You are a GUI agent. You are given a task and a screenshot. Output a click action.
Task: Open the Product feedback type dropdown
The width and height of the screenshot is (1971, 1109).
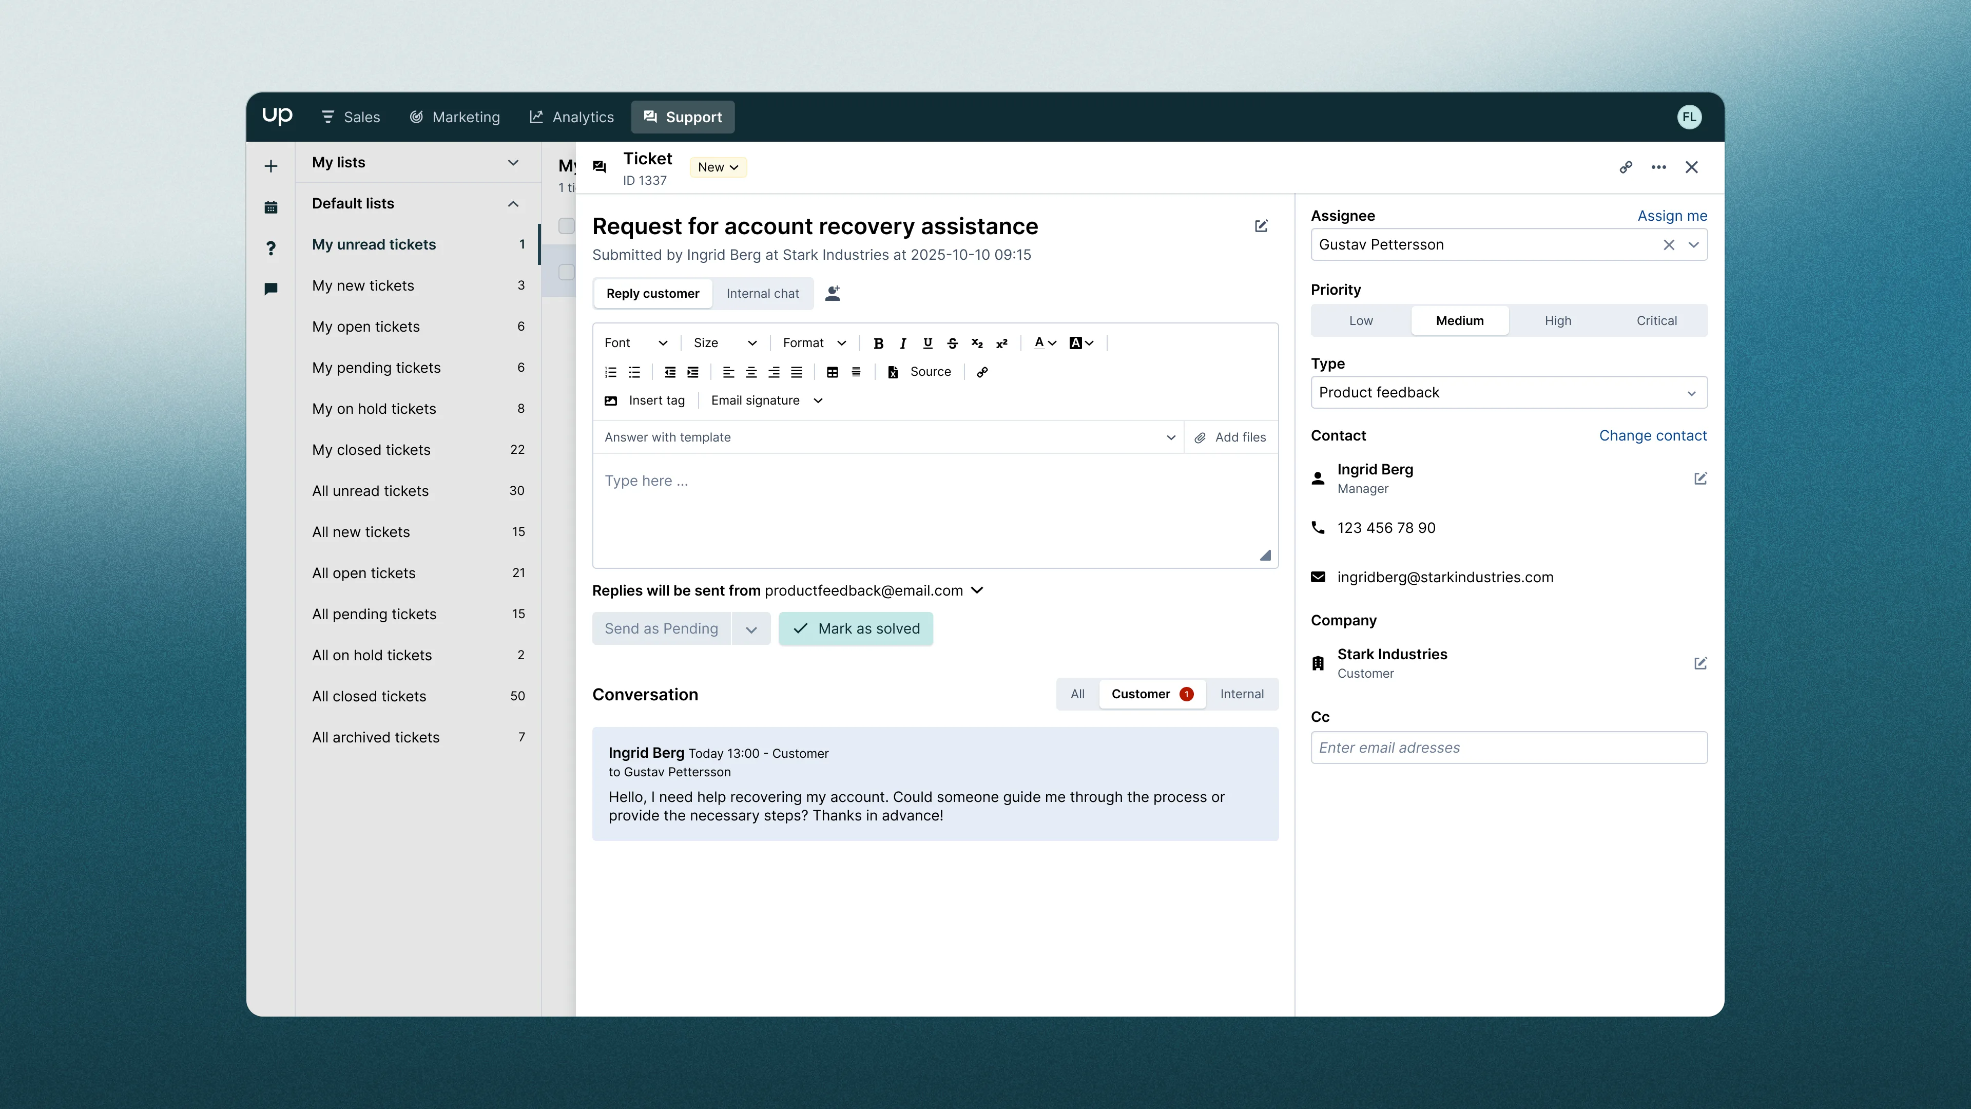point(1509,393)
